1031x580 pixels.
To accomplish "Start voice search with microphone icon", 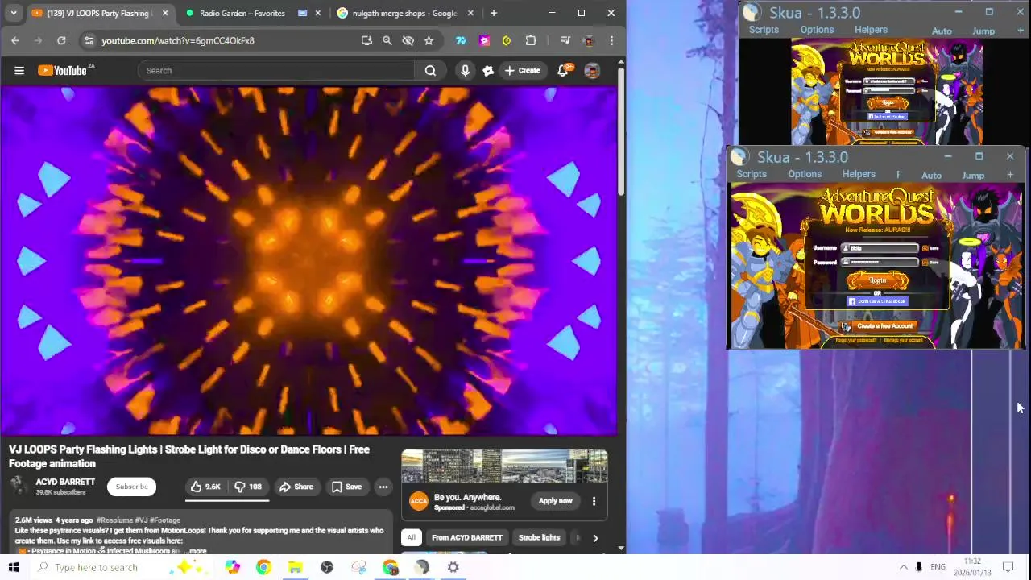I will click(x=465, y=70).
